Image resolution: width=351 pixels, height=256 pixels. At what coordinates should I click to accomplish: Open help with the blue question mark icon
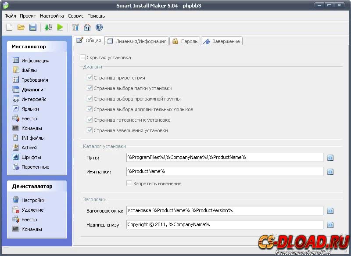(99, 27)
